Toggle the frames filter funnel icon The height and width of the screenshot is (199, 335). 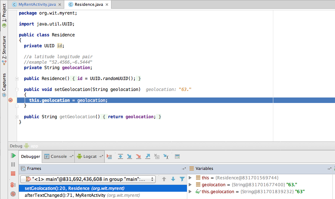(x=182, y=179)
